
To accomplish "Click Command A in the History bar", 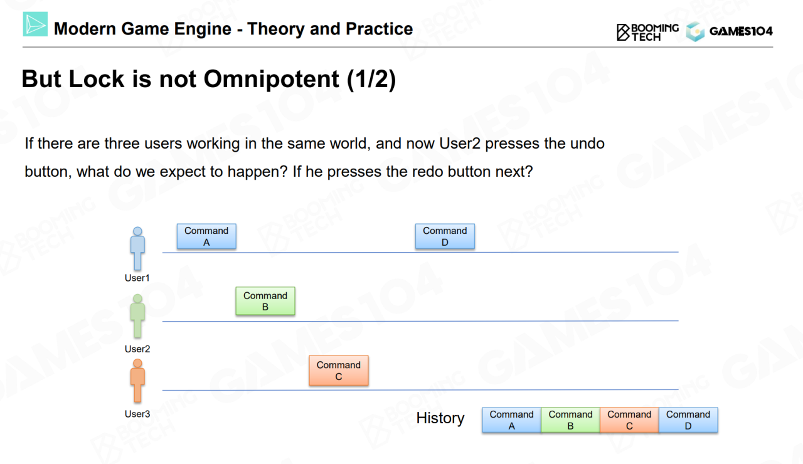I will point(511,420).
